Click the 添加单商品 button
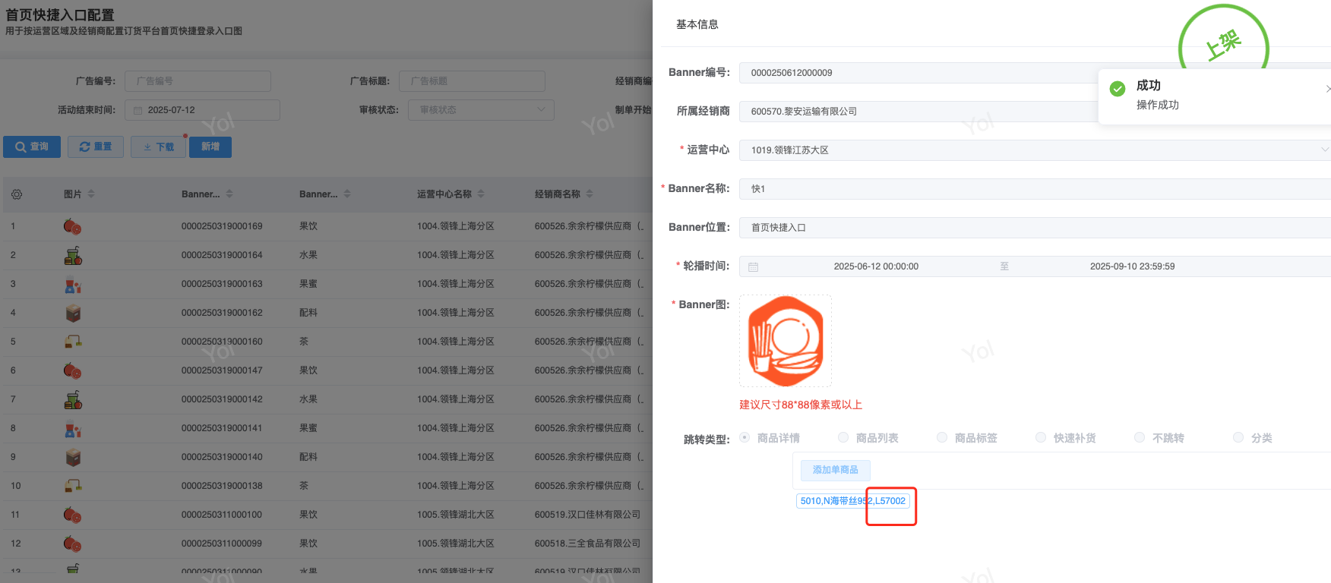 pos(836,470)
